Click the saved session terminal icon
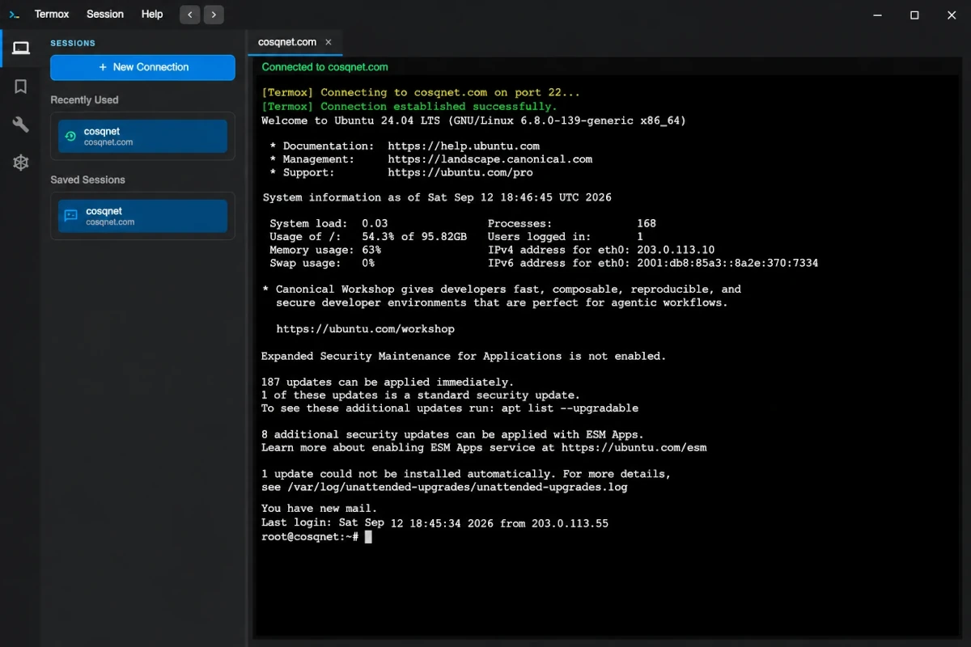The image size is (971, 647). coord(71,216)
